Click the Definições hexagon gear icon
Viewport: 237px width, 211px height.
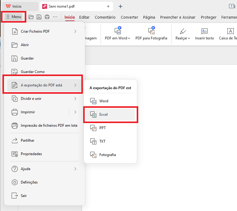15,182
